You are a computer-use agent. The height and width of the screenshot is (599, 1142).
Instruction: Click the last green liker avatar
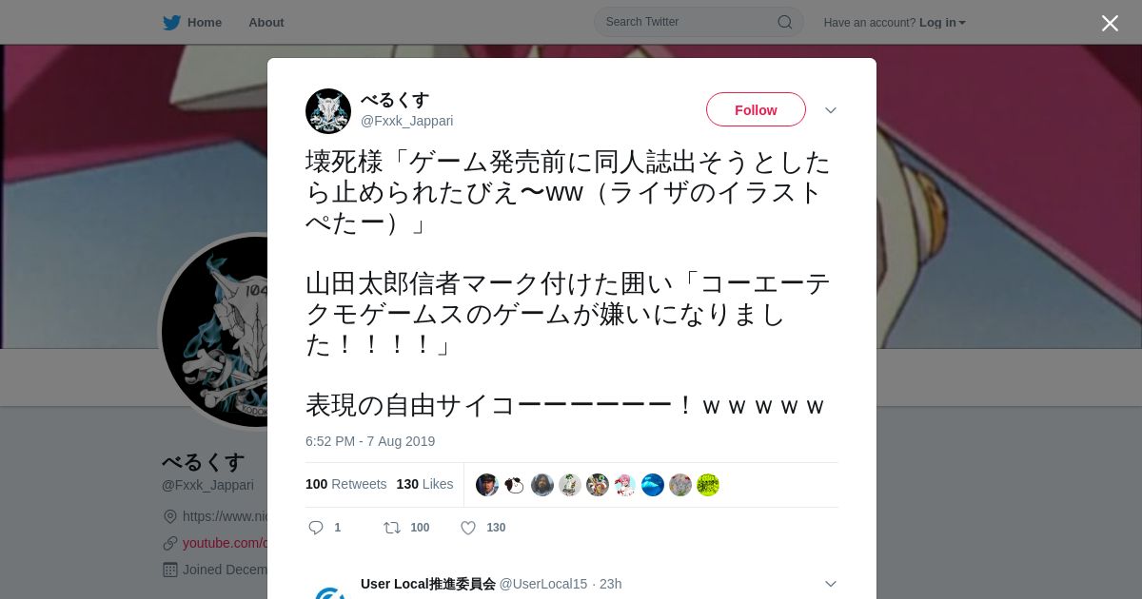708,485
